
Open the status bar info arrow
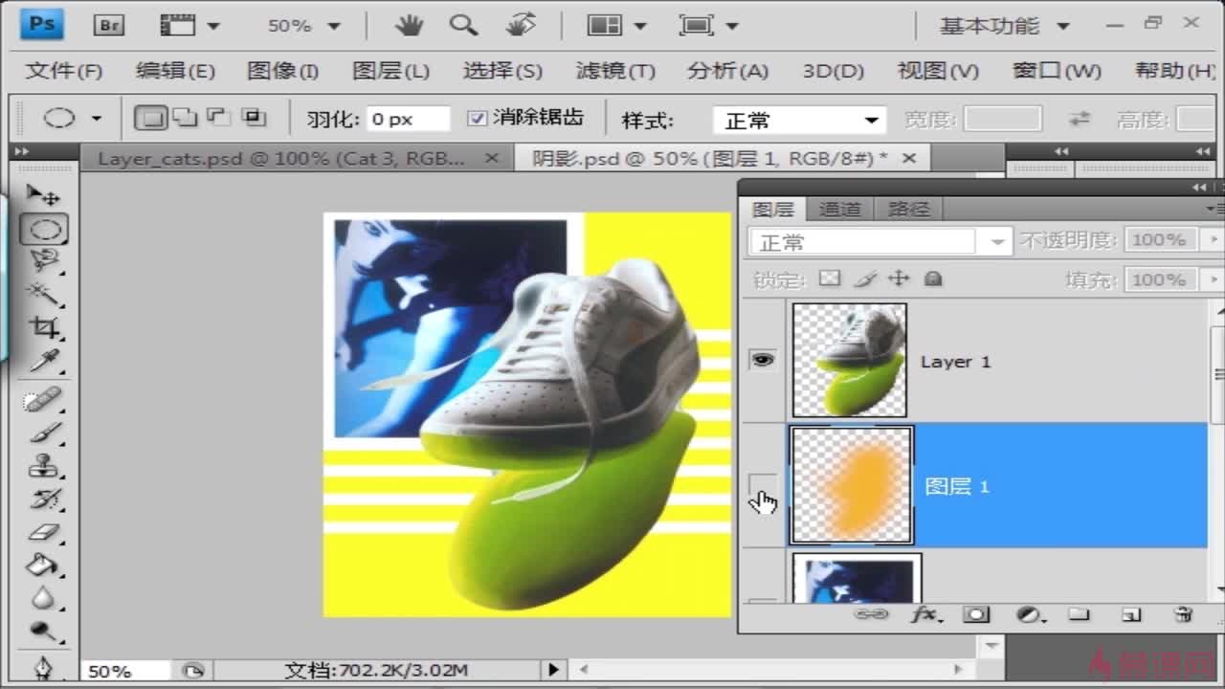[x=553, y=670]
